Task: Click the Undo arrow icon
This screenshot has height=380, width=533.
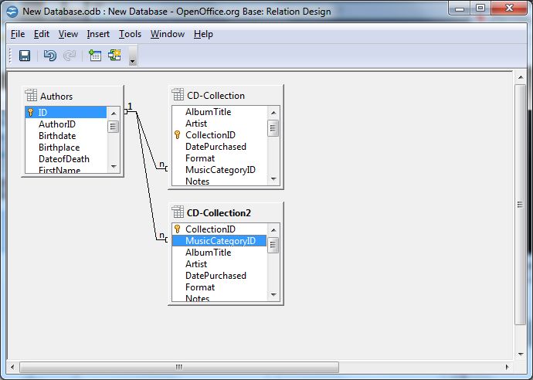Action: click(50, 56)
